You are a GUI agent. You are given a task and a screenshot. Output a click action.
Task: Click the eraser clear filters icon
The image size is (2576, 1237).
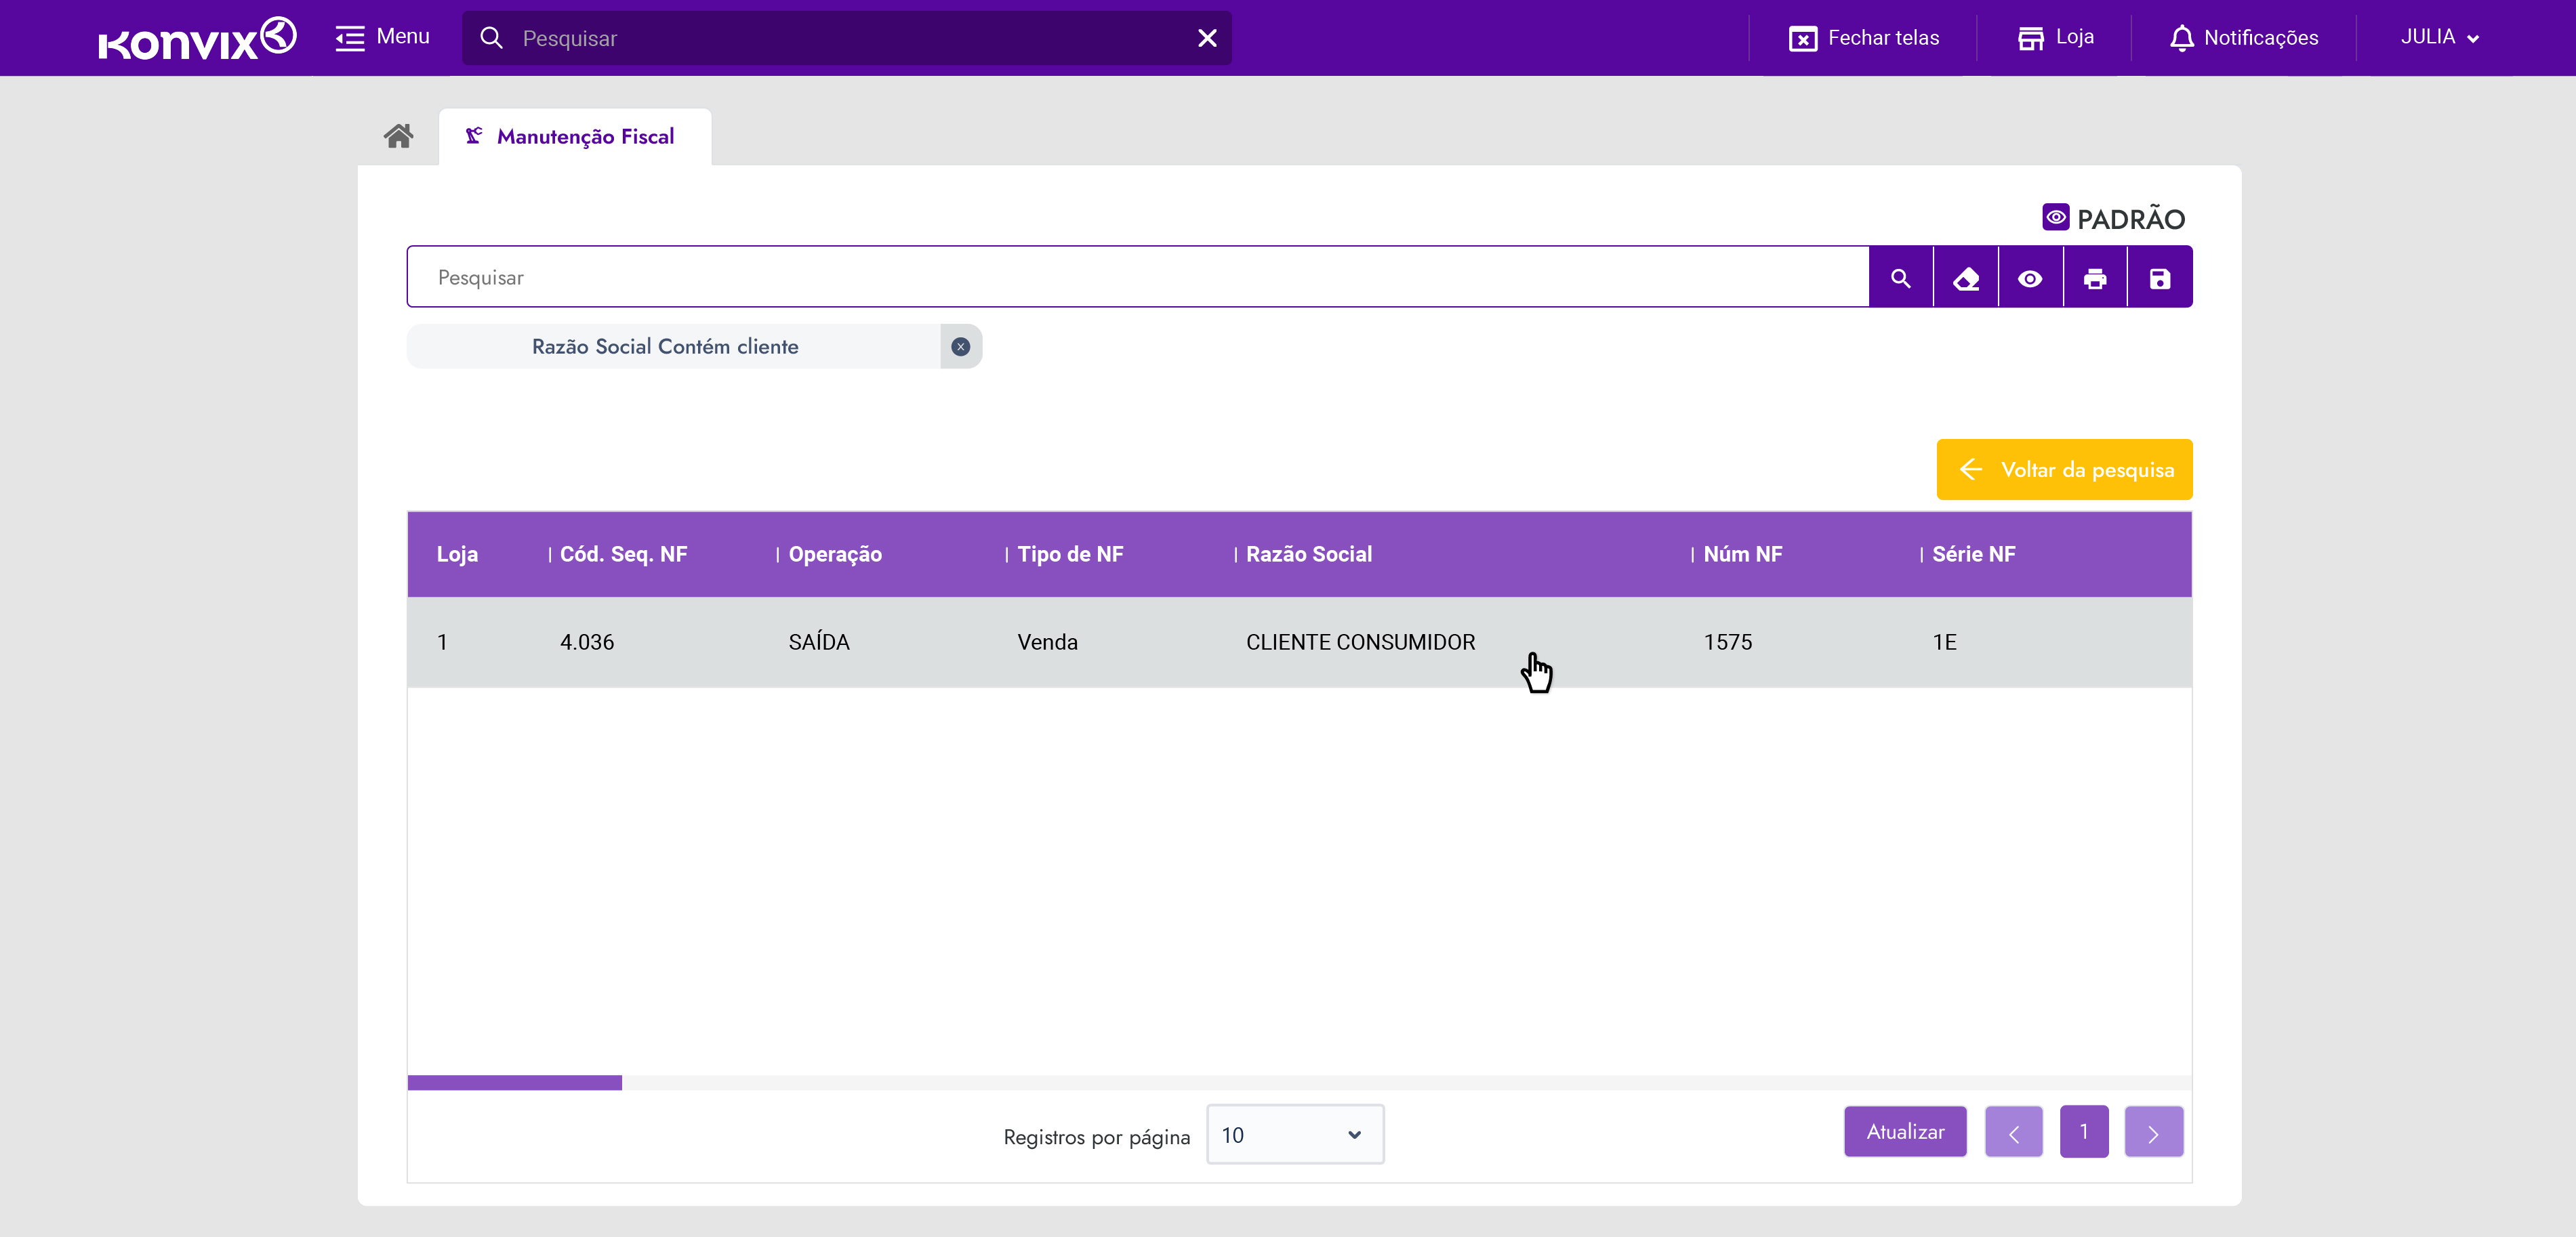point(1965,278)
